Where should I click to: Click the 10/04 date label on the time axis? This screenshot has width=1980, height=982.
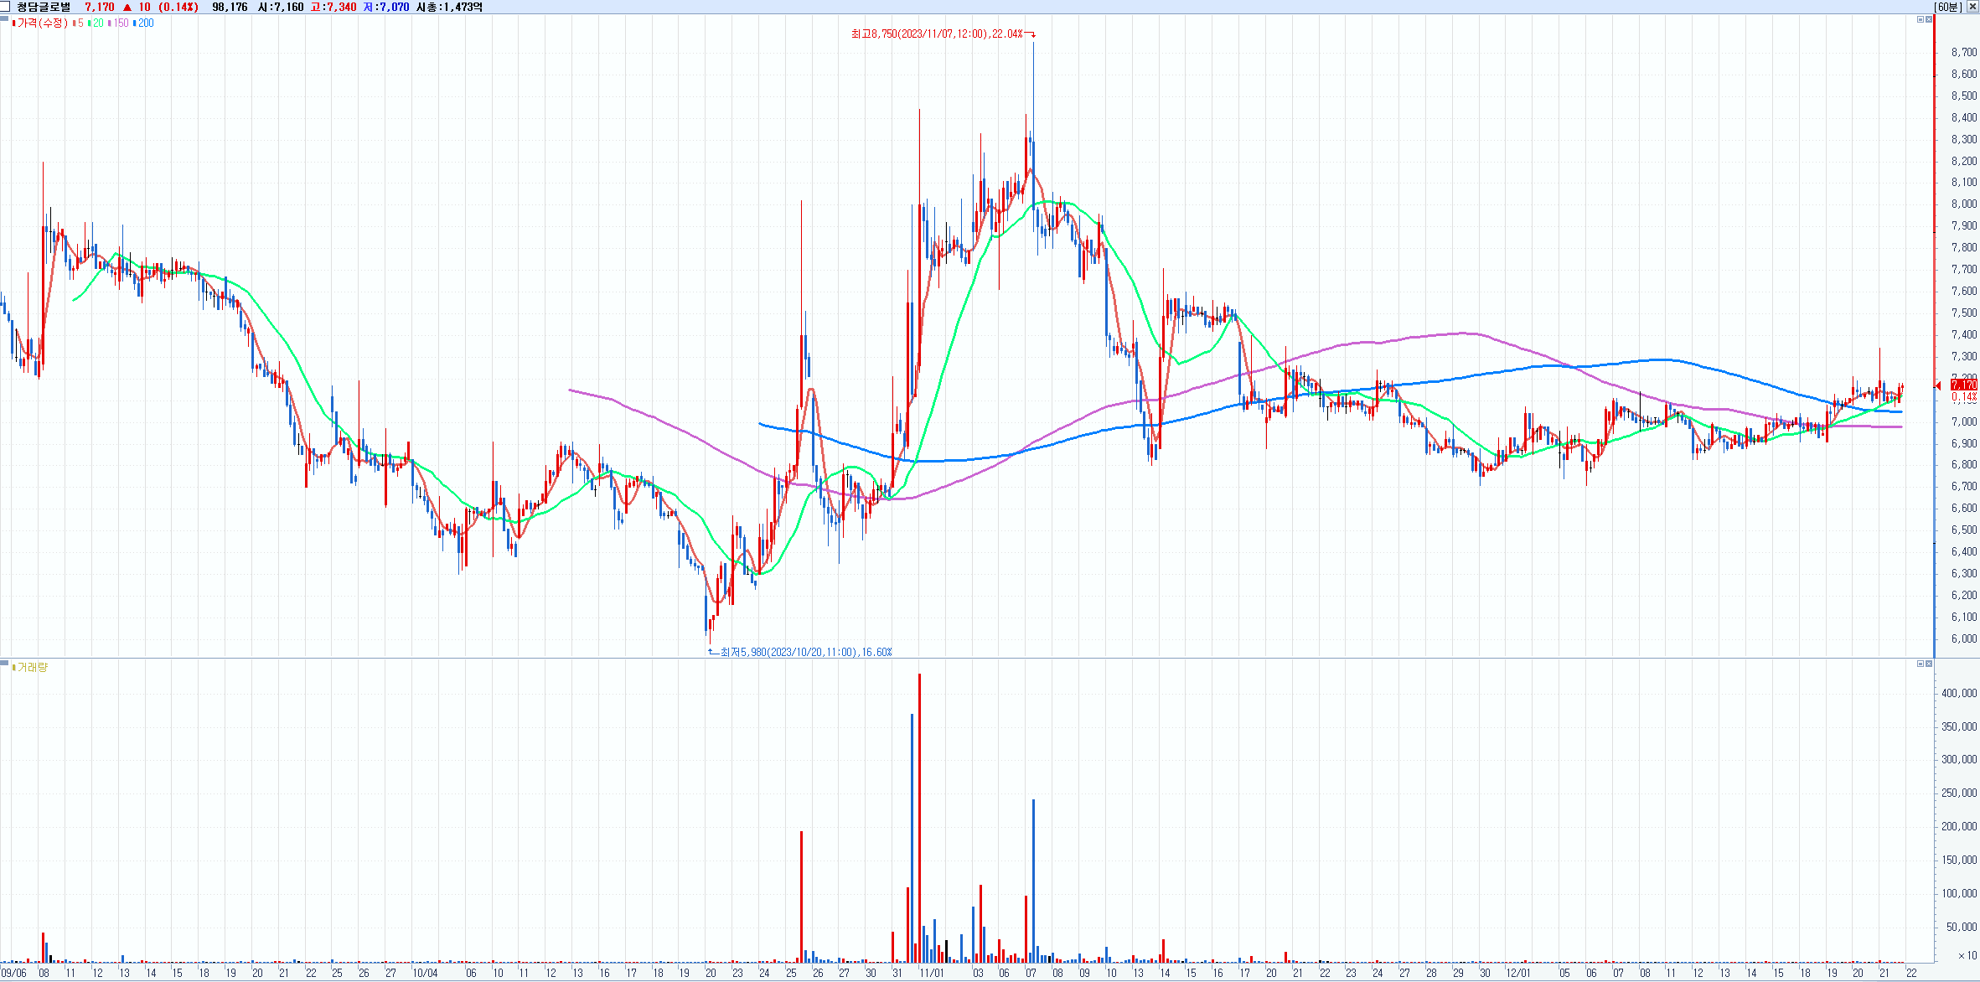tap(425, 973)
